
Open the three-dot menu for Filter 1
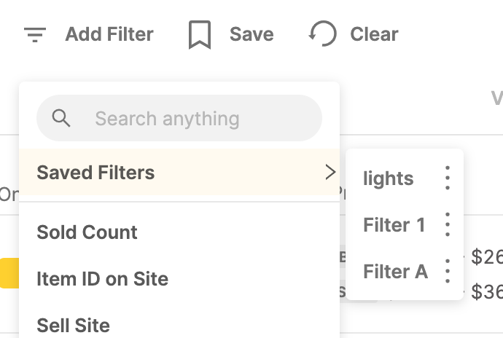(448, 224)
